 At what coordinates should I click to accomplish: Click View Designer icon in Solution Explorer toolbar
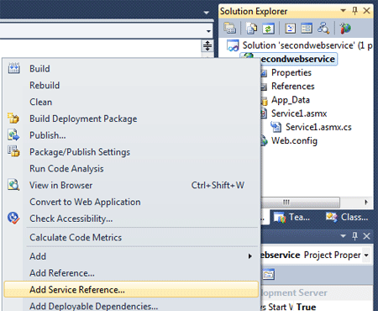point(307,29)
